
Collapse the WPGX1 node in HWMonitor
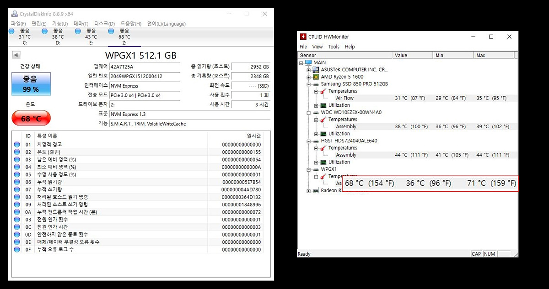coord(309,169)
